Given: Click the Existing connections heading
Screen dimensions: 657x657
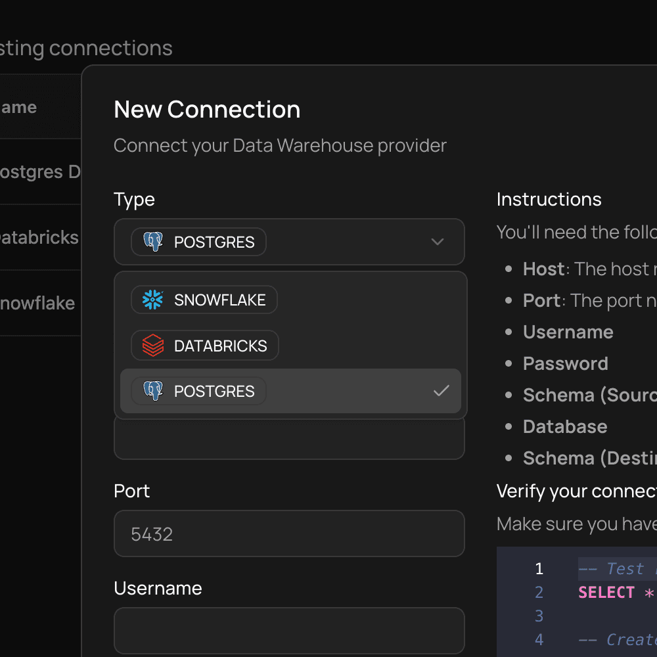Looking at the screenshot, I should [x=86, y=47].
